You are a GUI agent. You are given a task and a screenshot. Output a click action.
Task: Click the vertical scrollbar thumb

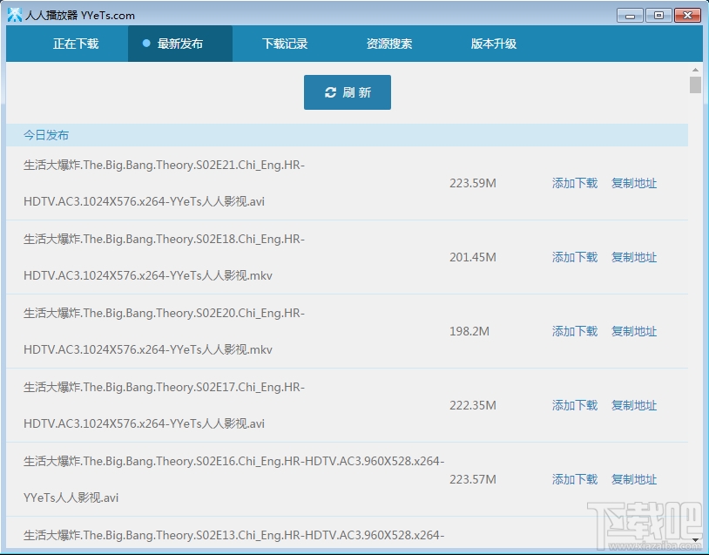695,85
